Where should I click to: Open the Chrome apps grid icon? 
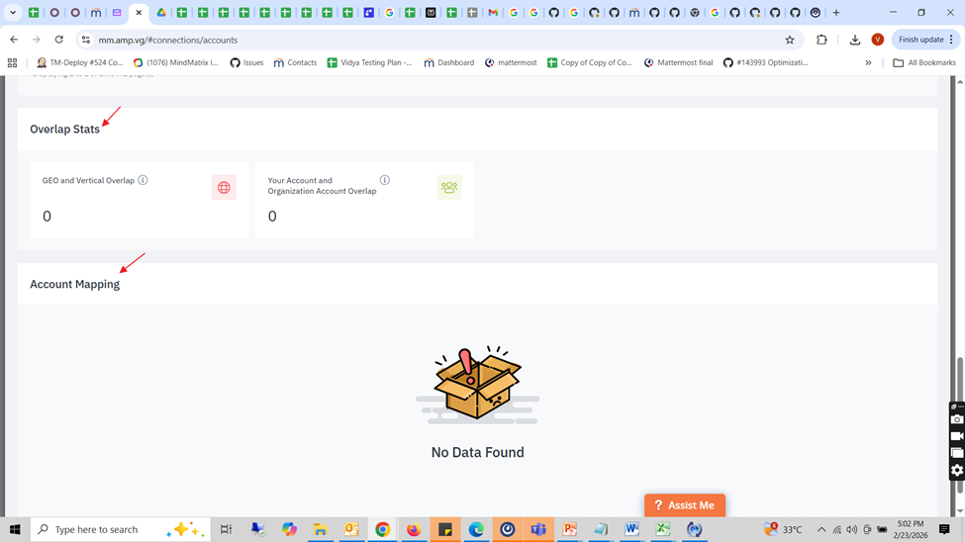[13, 62]
